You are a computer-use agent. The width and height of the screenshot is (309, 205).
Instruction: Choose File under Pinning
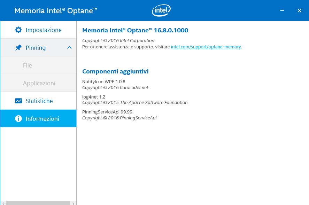(x=28, y=65)
